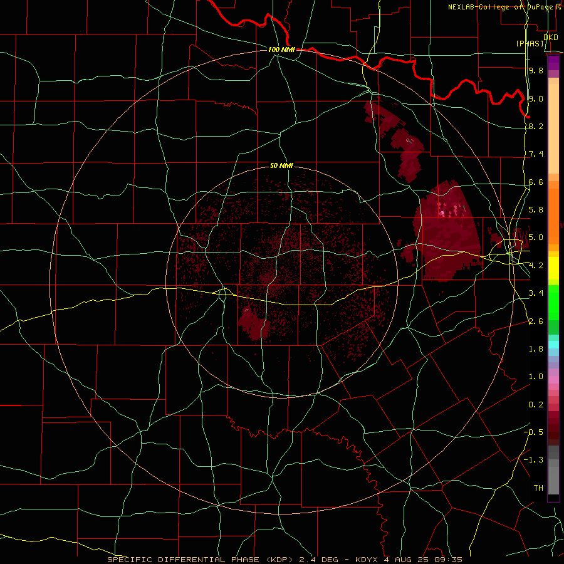Select the 0.2 value on the color scale

(x=536, y=405)
